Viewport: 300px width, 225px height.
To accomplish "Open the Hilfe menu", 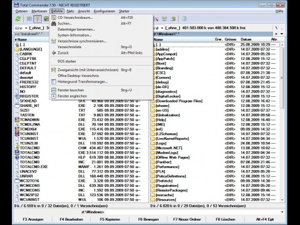I will [279, 11].
